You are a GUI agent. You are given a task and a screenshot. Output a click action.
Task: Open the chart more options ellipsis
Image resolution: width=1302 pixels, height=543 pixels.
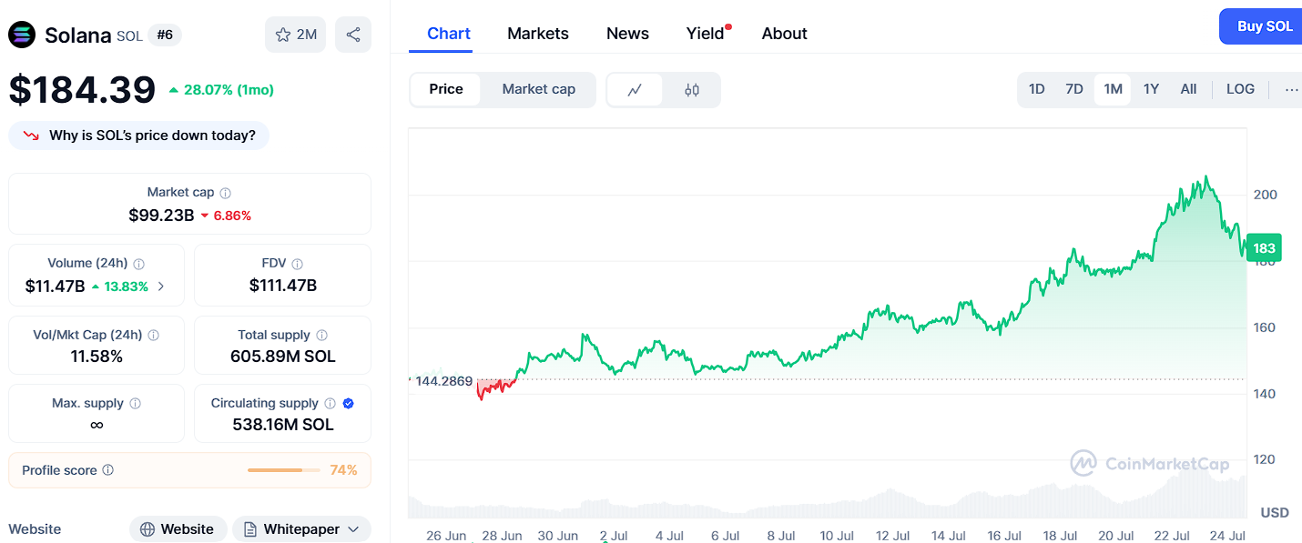pyautogui.click(x=1291, y=89)
